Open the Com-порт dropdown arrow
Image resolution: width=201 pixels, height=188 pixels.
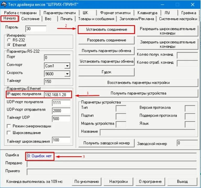(67, 66)
